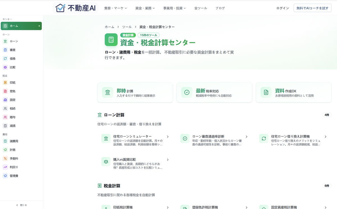Screen dimensions: 337x209
Task: Open ローン審査通過率診断 tool title
Action: pos(208,136)
